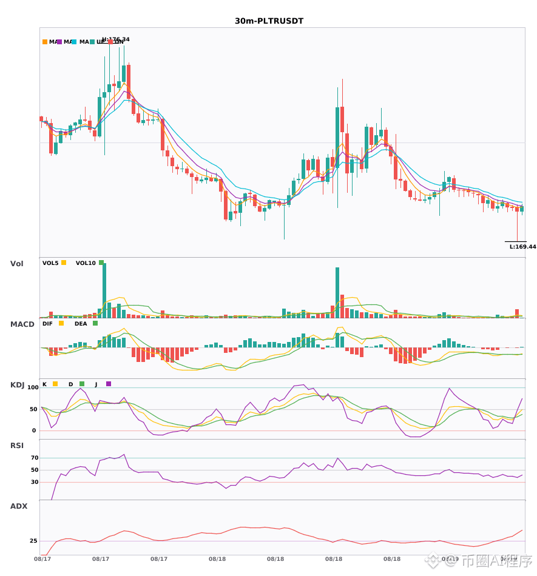The image size is (537, 576).
Task: Click the RSI panel label
Action: coord(17,445)
